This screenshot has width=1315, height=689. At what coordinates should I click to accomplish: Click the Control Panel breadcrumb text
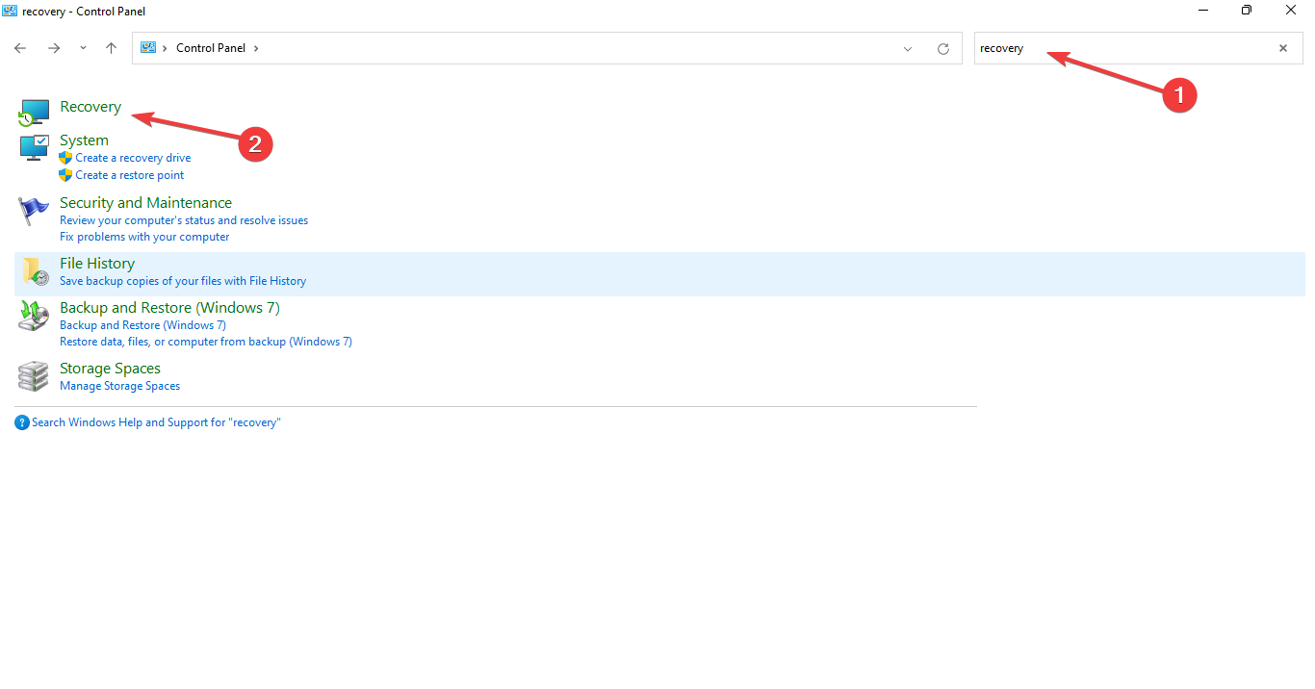(211, 48)
